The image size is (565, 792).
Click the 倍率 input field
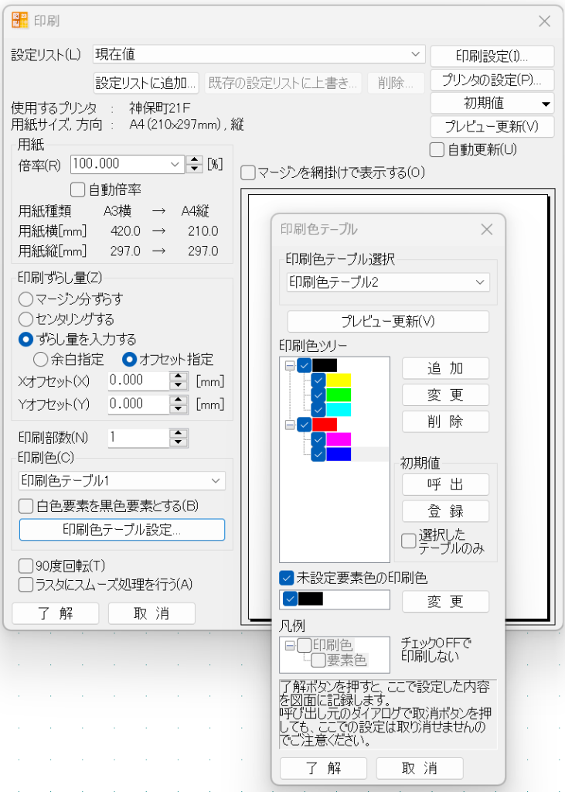click(x=120, y=164)
